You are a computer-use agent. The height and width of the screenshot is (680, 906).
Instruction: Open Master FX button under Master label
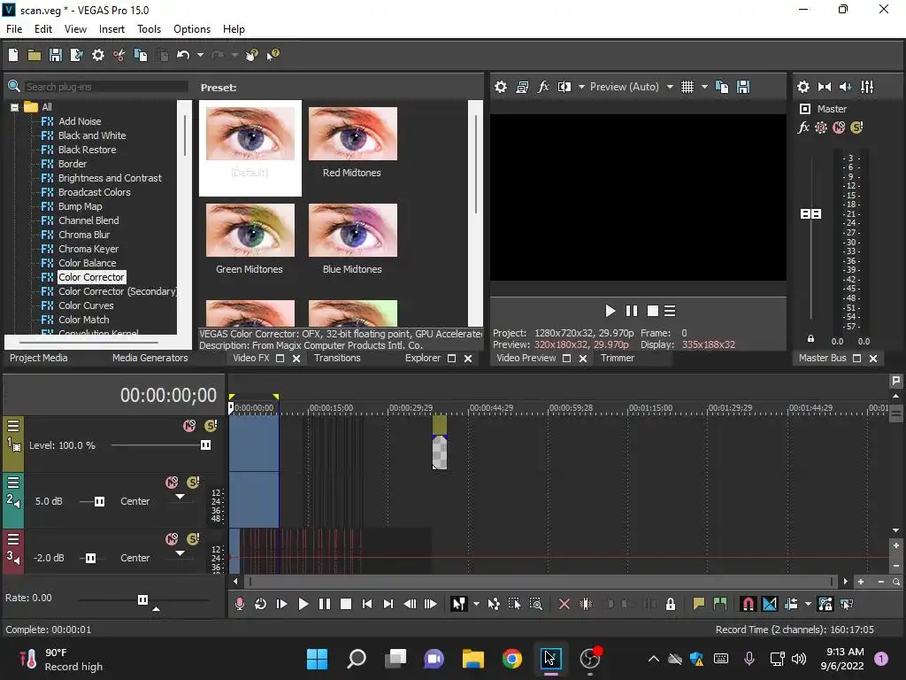[803, 127]
